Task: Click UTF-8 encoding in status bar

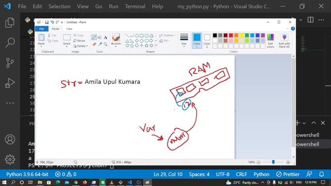Action: pyautogui.click(x=223, y=174)
